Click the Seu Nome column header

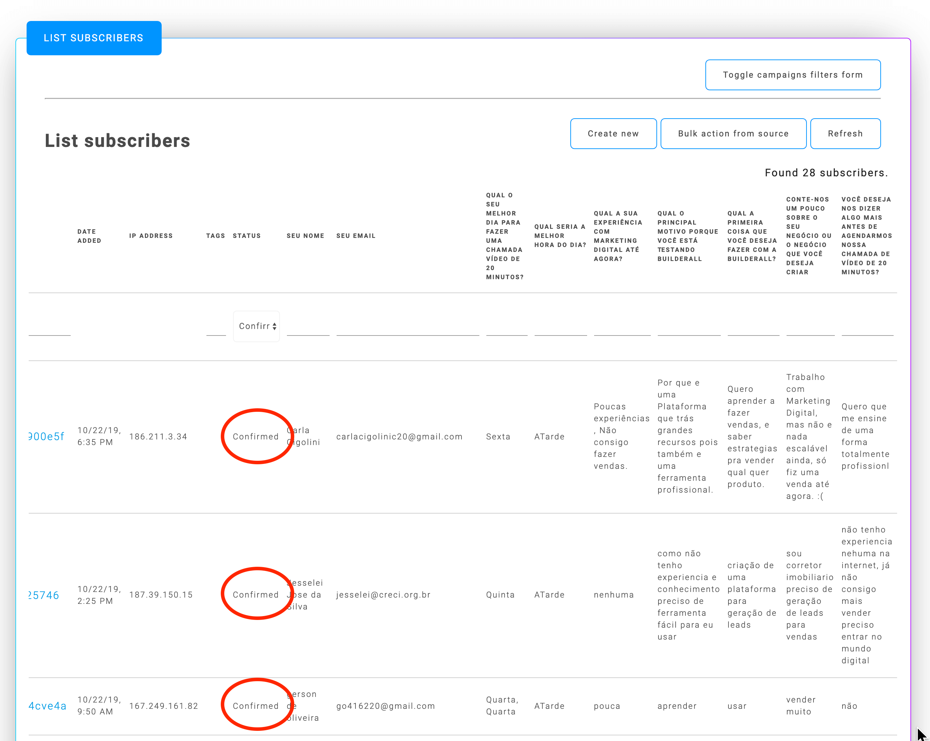(x=305, y=236)
